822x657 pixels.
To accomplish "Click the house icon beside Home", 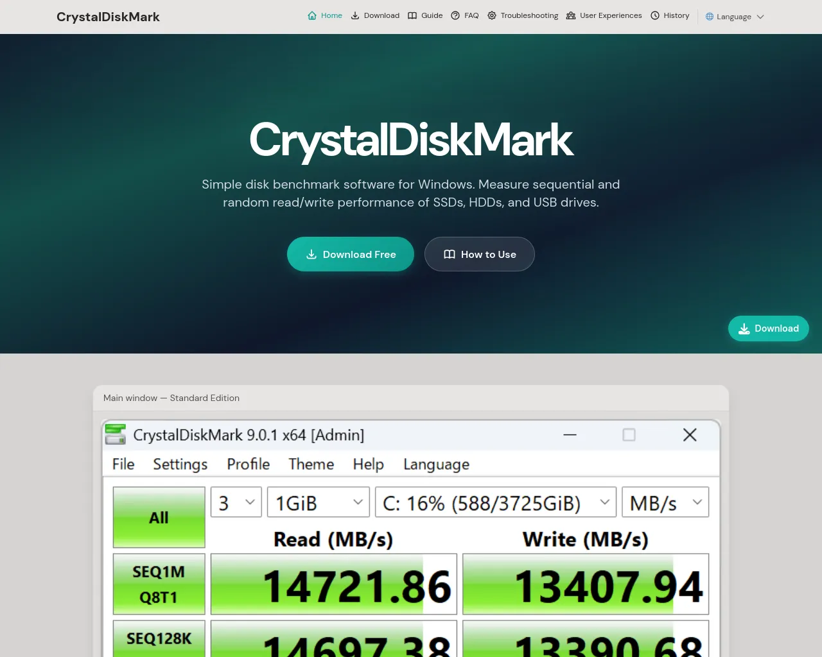I will (x=312, y=16).
